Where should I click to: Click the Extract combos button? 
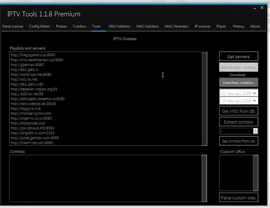(238, 121)
